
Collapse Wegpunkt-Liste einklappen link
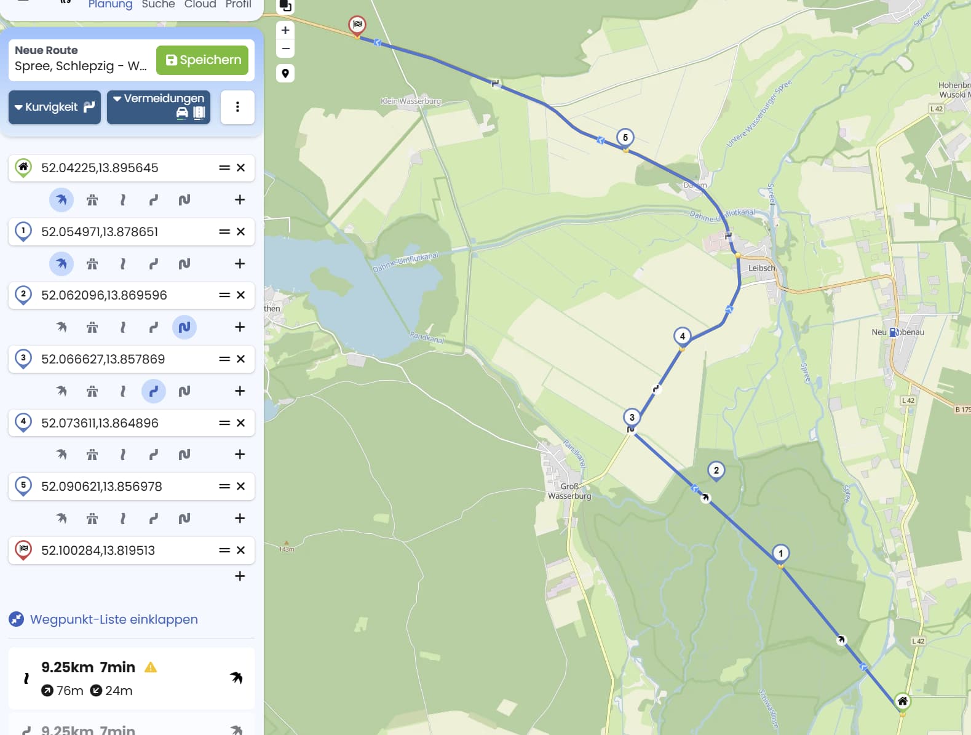tap(114, 619)
